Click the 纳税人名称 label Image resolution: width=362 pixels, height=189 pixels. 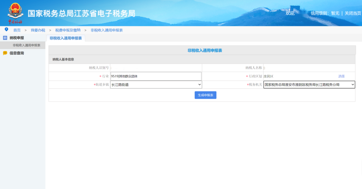pos(254,68)
